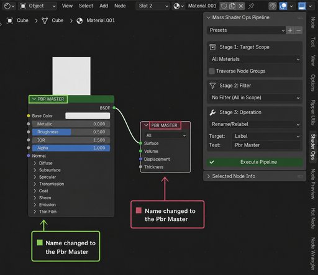Open the Rename/Relabel operation dropdown

(255, 124)
